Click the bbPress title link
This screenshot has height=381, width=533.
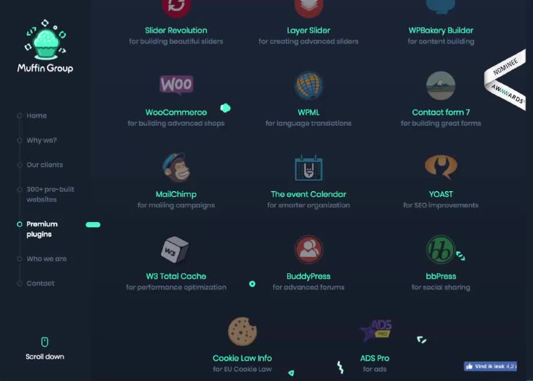coord(441,276)
